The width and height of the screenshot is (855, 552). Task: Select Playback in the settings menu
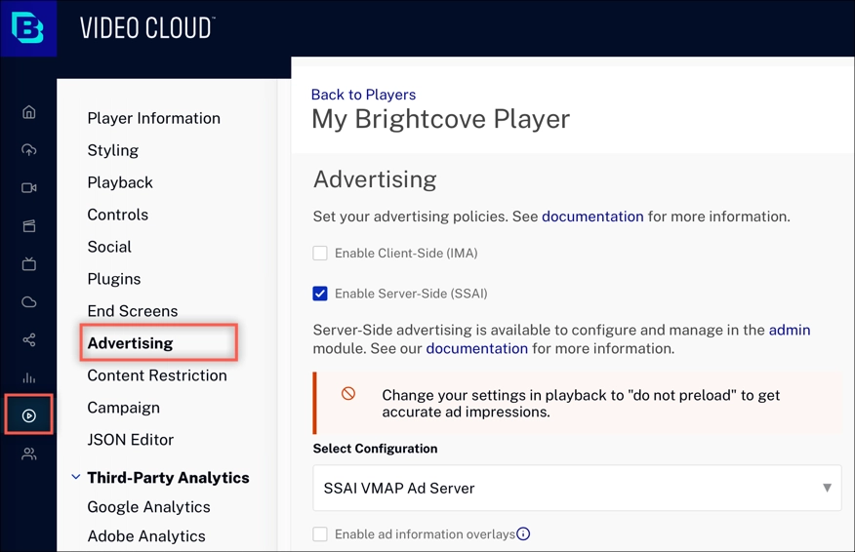[120, 182]
